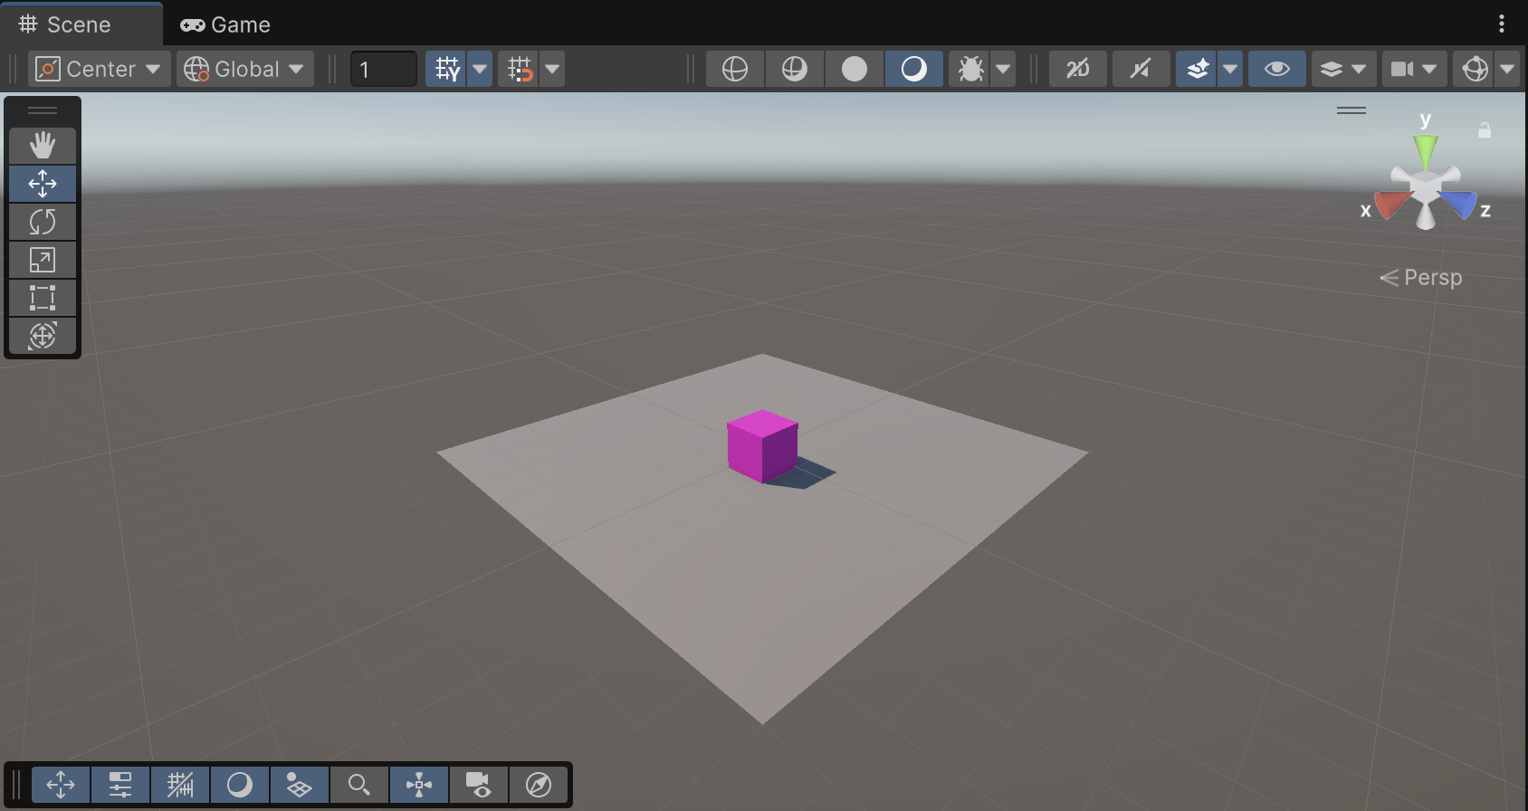1528x811 pixels.
Task: Click the compass icon in bottom overlay bar
Action: (539, 785)
